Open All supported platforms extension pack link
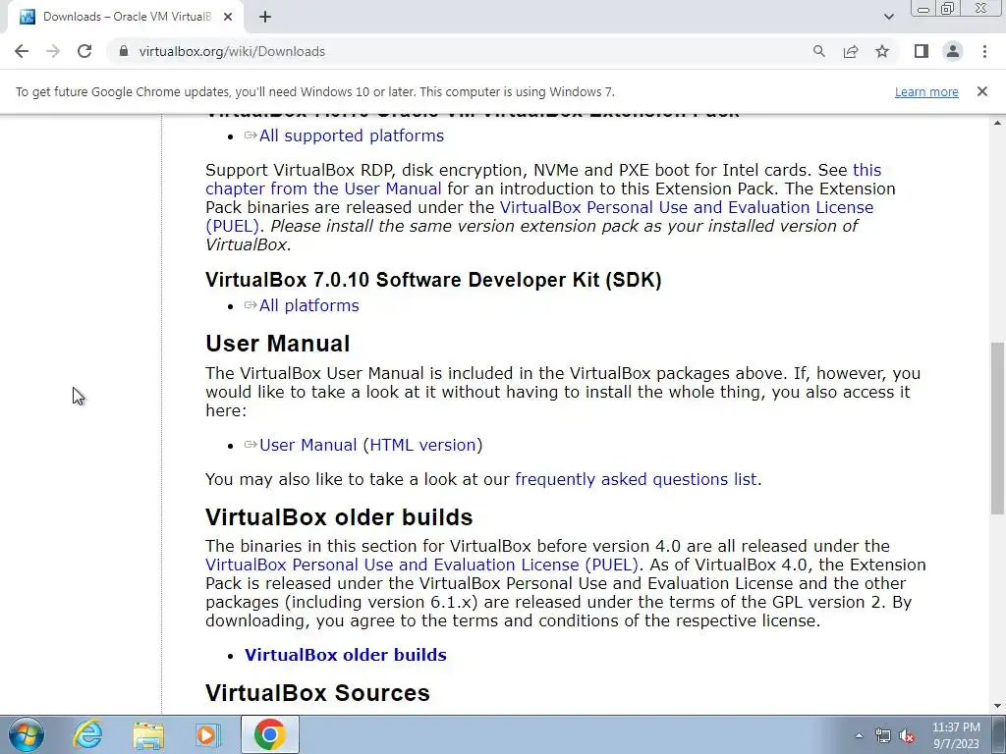Viewport: 1006px width, 754px height. [352, 135]
